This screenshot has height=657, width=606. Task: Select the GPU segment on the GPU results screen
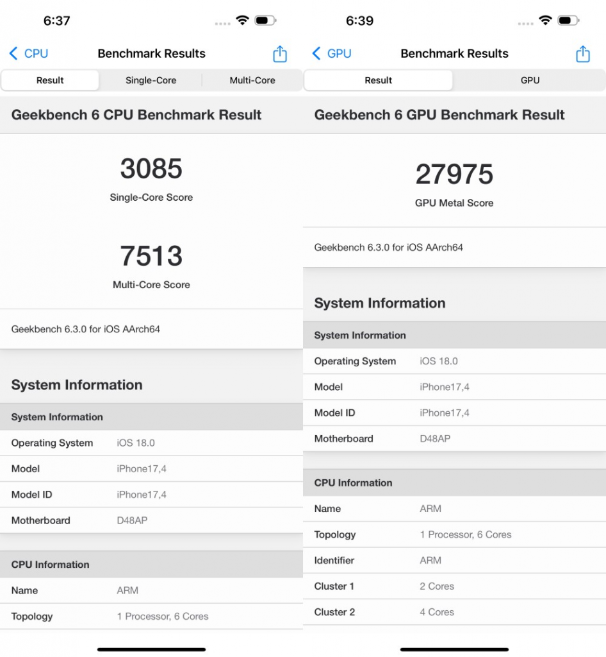point(530,80)
